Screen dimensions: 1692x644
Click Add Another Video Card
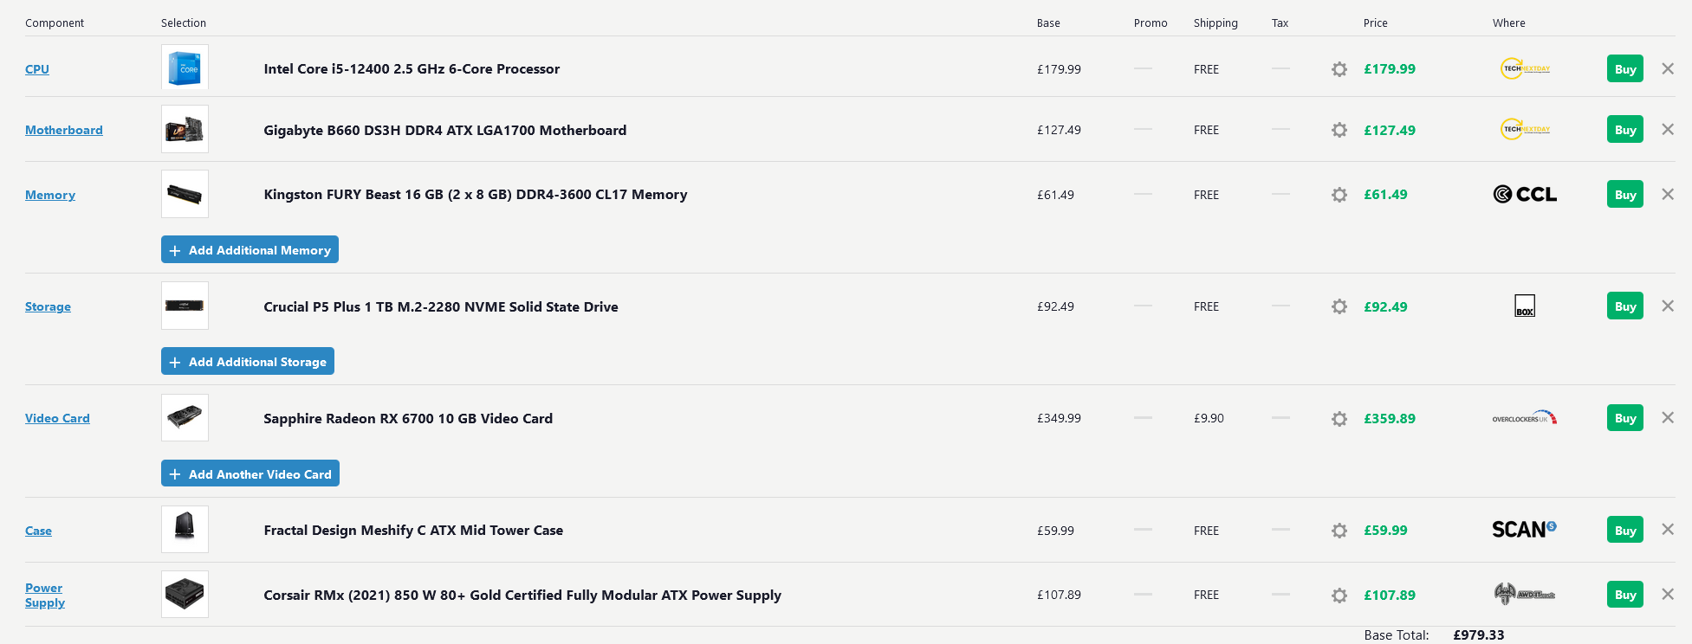(250, 473)
